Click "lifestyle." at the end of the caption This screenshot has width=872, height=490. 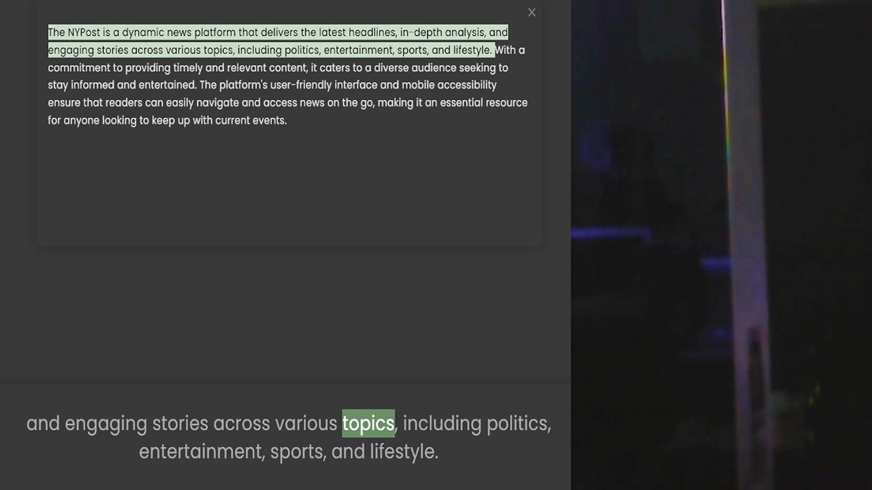pyautogui.click(x=404, y=452)
